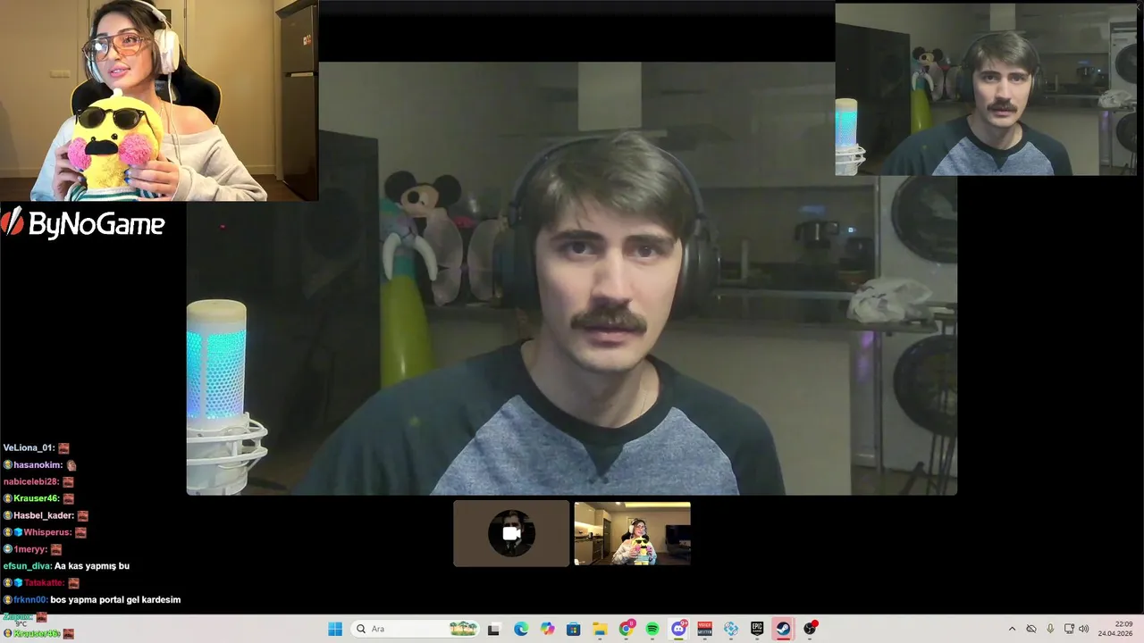Open Microsoft Store from the taskbar
Screen dimensions: 1144x643
coord(574,629)
